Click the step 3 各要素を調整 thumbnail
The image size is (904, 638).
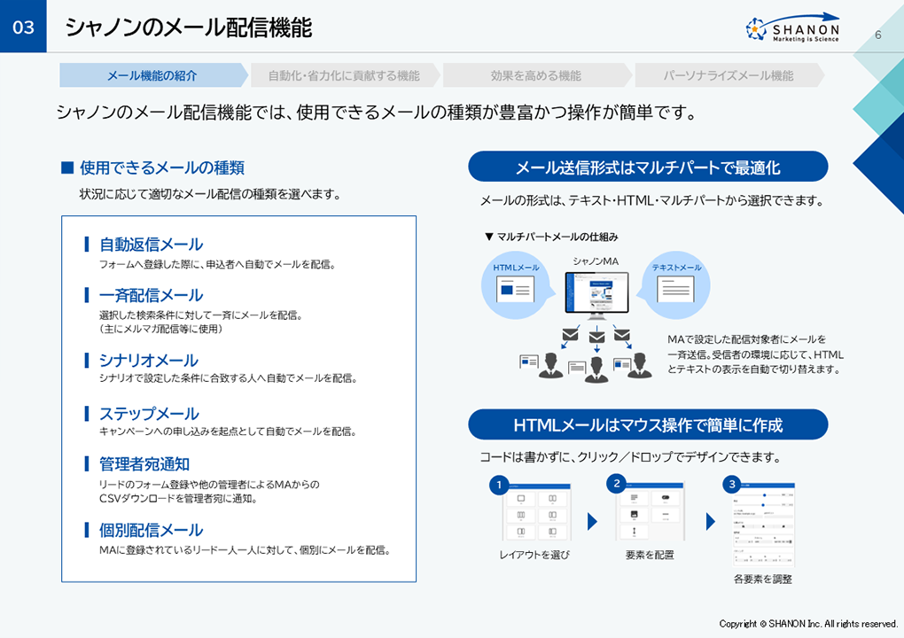(x=763, y=525)
